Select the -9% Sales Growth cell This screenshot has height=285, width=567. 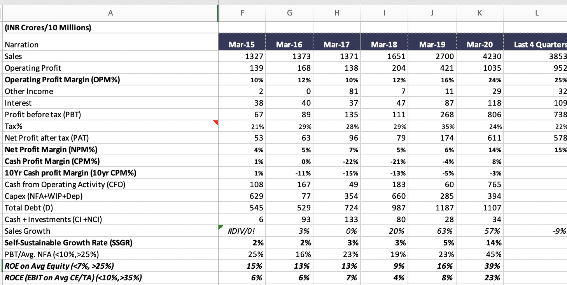point(536,231)
